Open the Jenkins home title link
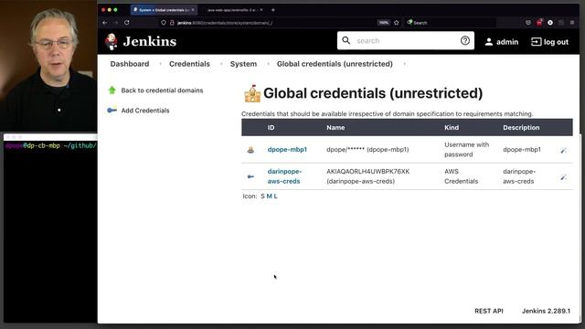Viewport: 585px width, 329px height. click(150, 41)
